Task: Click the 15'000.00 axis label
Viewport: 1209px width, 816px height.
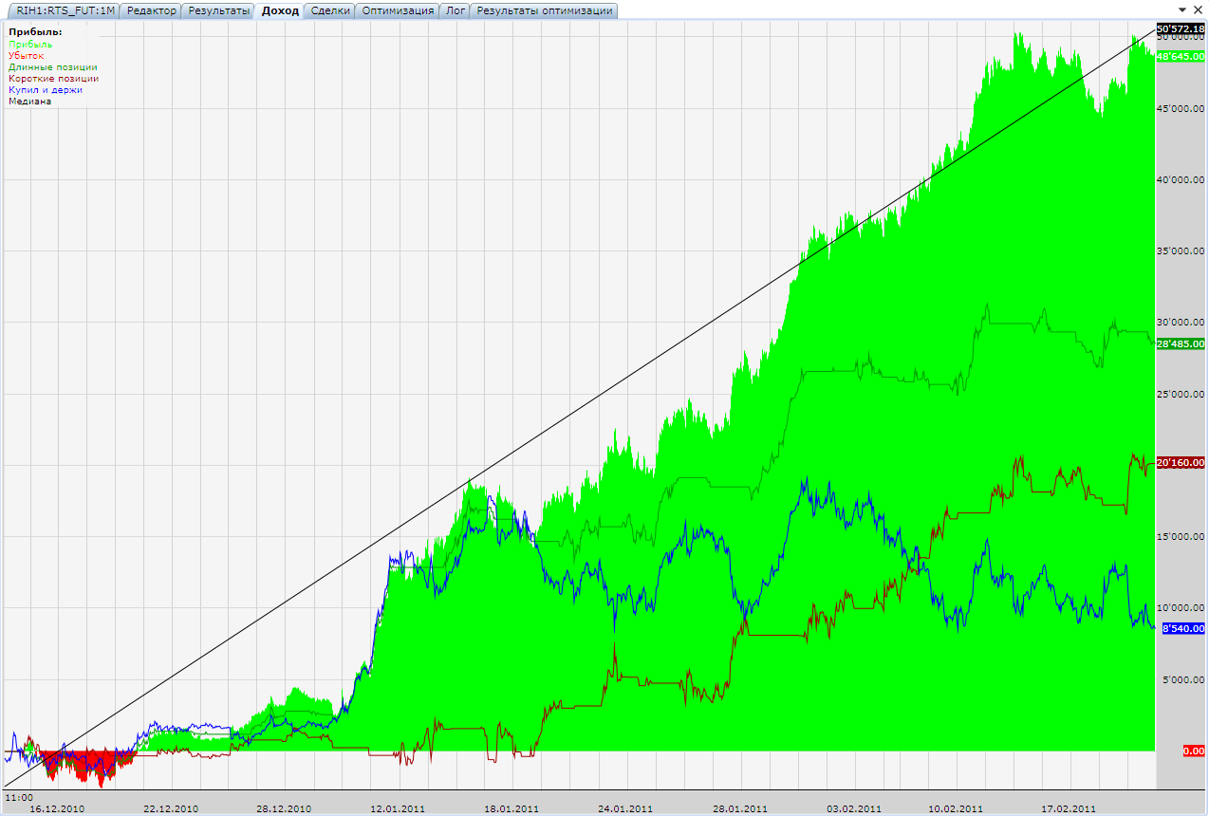Action: click(1181, 537)
